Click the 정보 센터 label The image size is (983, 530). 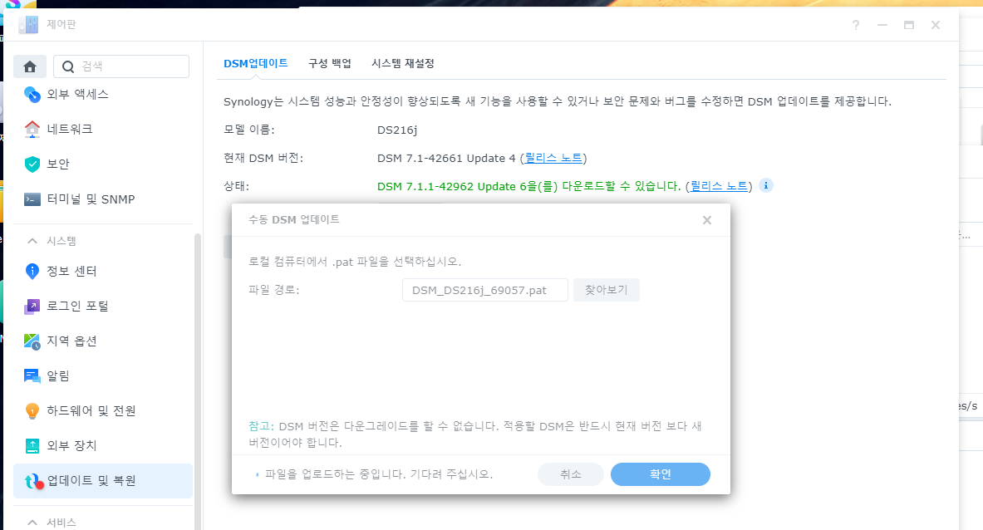(71, 272)
